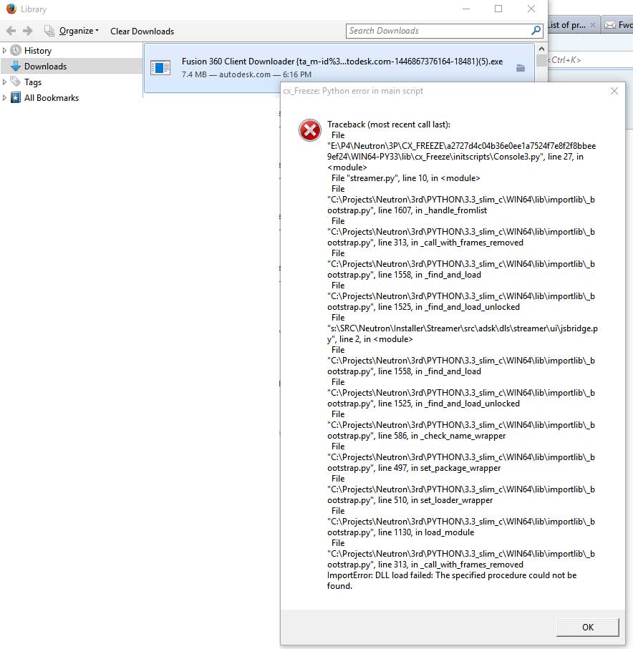
Task: Expand the History tree node
Action: point(4,51)
